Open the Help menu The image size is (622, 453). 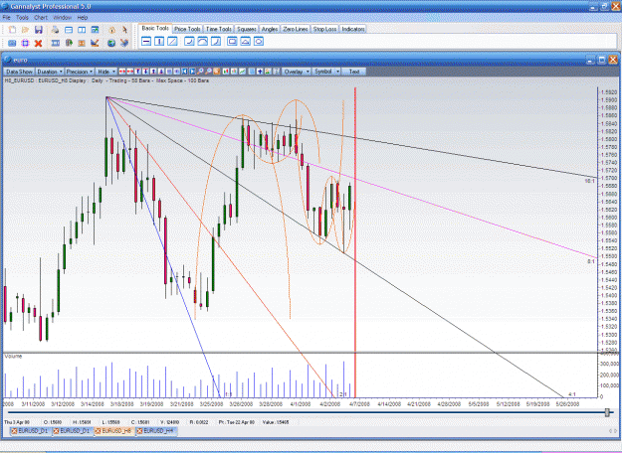(83, 18)
